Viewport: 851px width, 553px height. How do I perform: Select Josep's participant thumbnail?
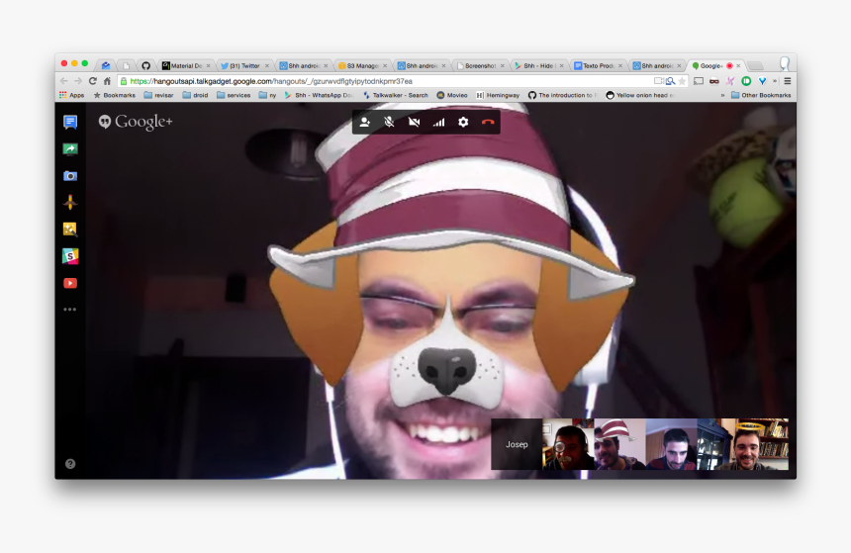coord(517,444)
